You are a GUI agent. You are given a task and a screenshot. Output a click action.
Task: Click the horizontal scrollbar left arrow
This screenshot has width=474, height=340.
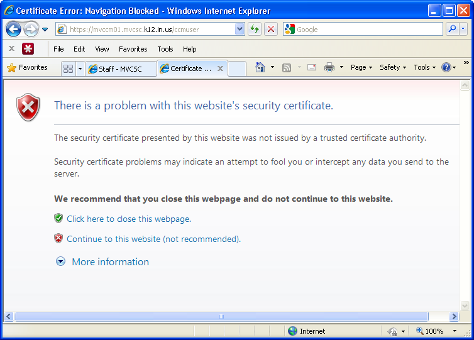8,316
